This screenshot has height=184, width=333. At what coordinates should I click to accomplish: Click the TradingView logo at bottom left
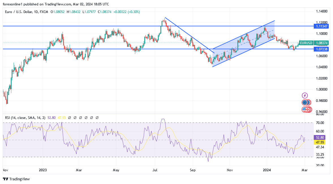[16, 179]
